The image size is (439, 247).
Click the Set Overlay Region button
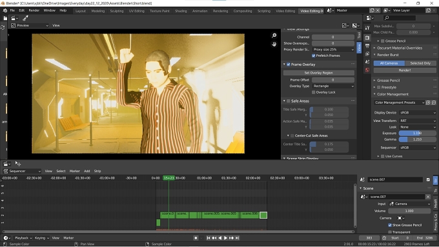coord(319,73)
